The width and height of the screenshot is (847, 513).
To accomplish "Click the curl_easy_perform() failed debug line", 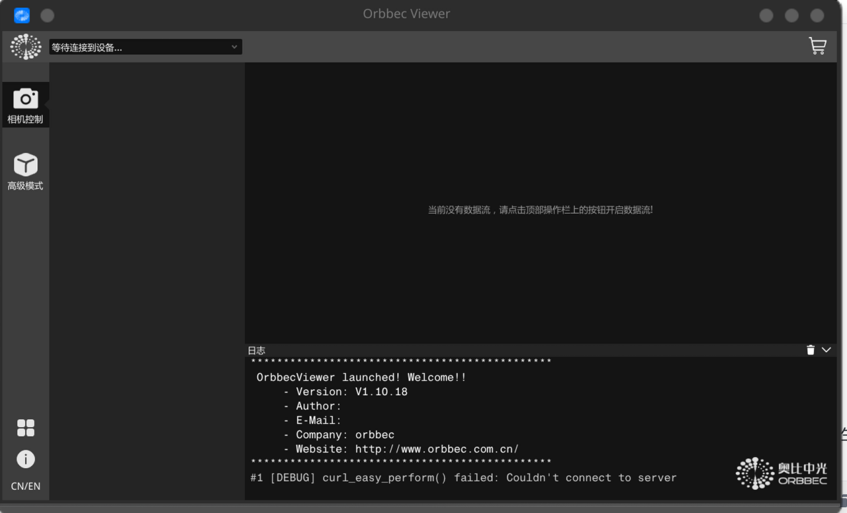I will [464, 478].
